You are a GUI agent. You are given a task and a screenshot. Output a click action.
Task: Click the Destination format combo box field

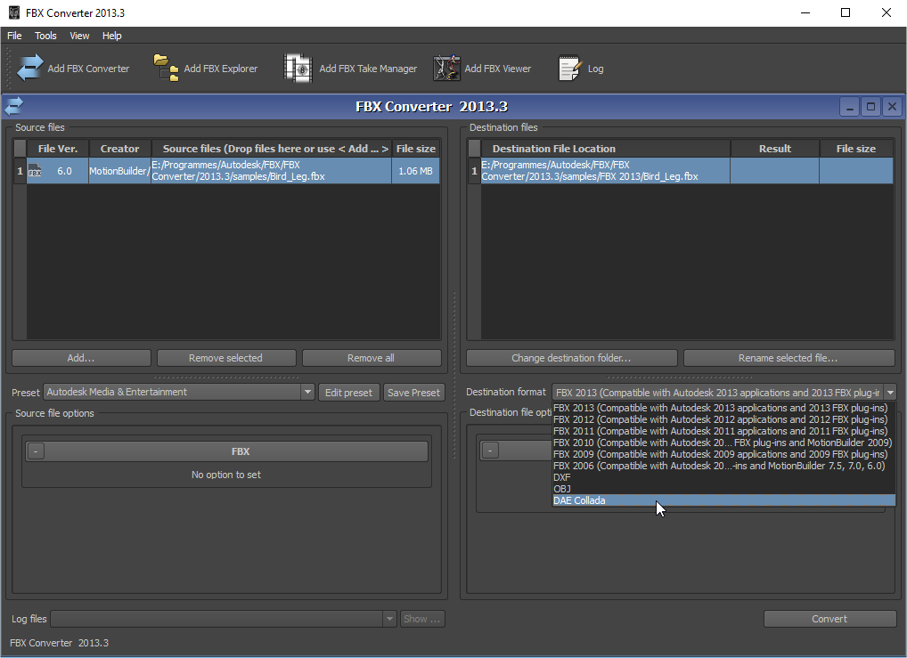pos(724,393)
